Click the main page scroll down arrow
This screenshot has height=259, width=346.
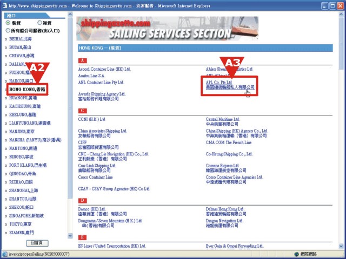click(x=341, y=246)
